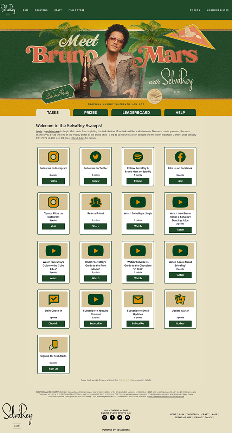The height and width of the screenshot is (433, 232).
Task: Click Subscribe button for Youtube Channel
Action: coord(96,323)
